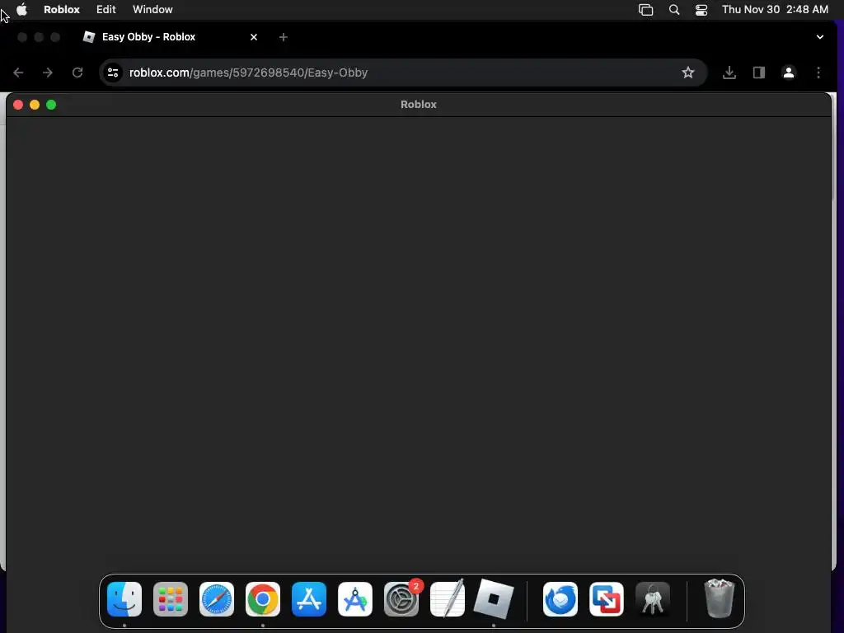Open the Apple menu

pos(21,10)
